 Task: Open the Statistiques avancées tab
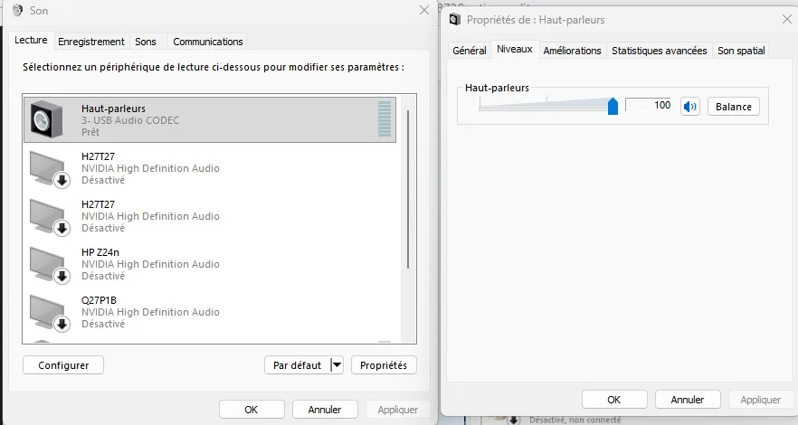tap(659, 51)
